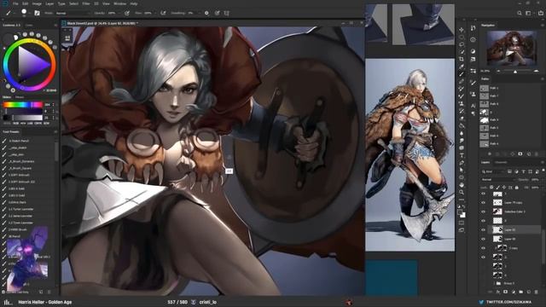Open the Character panel icon
546x307 pixels.
473,106
